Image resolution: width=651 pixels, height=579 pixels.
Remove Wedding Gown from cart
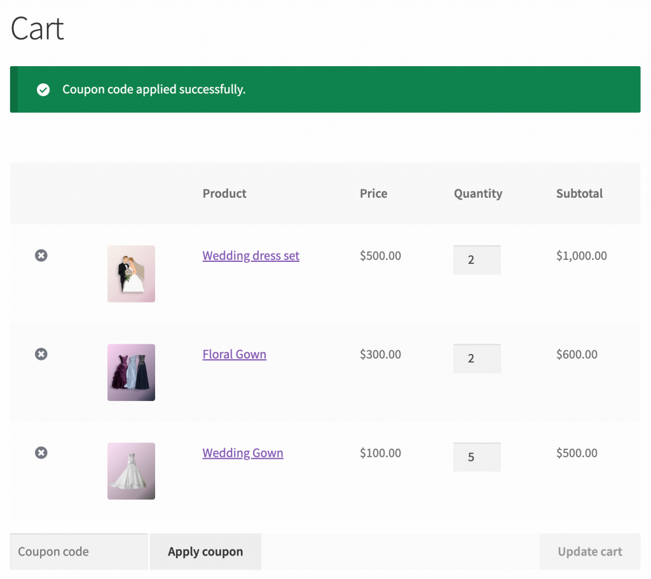41,453
